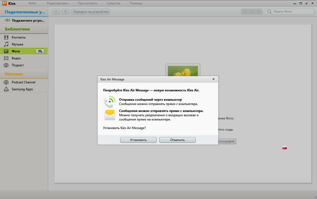The width and height of the screenshot is (317, 199).
Task: Click the third view mode icon
Action: (259, 12)
